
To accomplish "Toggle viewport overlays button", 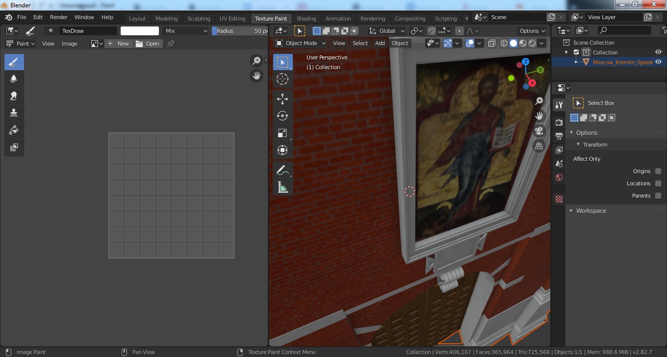I will (x=470, y=43).
